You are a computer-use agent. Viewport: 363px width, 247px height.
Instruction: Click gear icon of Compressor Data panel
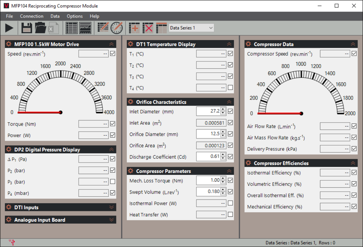[x=248, y=44]
